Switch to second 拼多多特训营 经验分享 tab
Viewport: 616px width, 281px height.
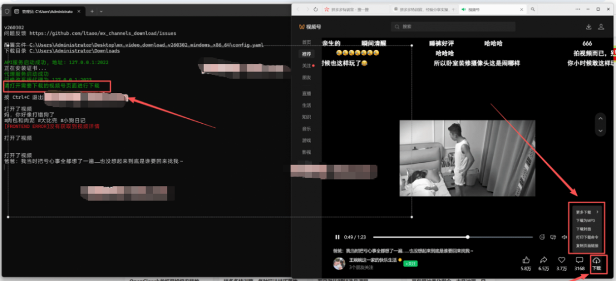[x=424, y=9]
